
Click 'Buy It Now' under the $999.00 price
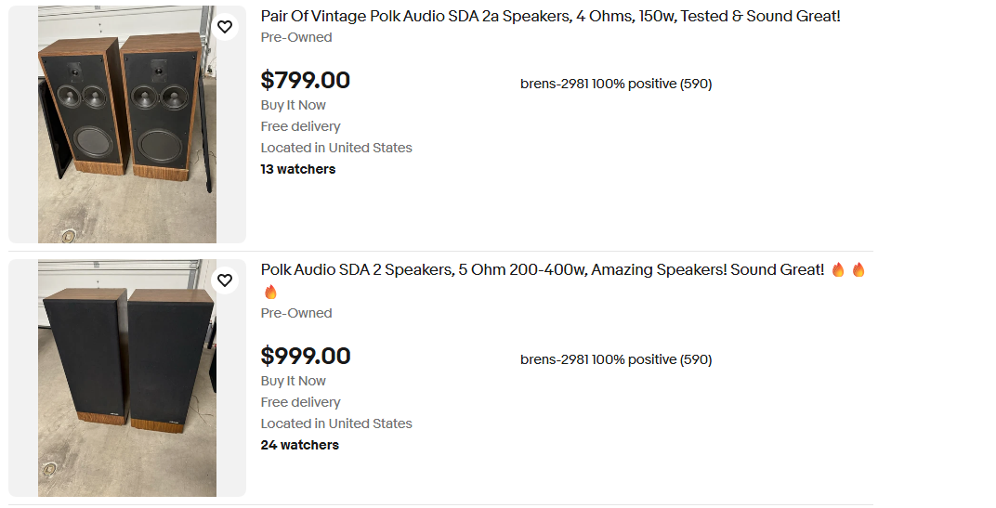(x=294, y=382)
